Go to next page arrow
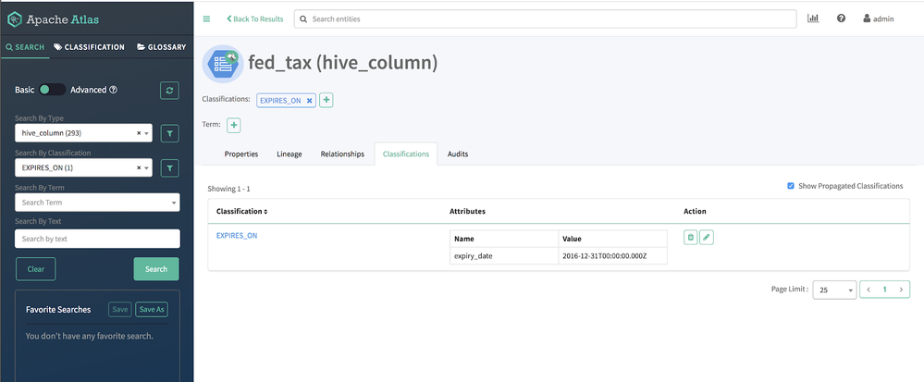 pyautogui.click(x=901, y=290)
